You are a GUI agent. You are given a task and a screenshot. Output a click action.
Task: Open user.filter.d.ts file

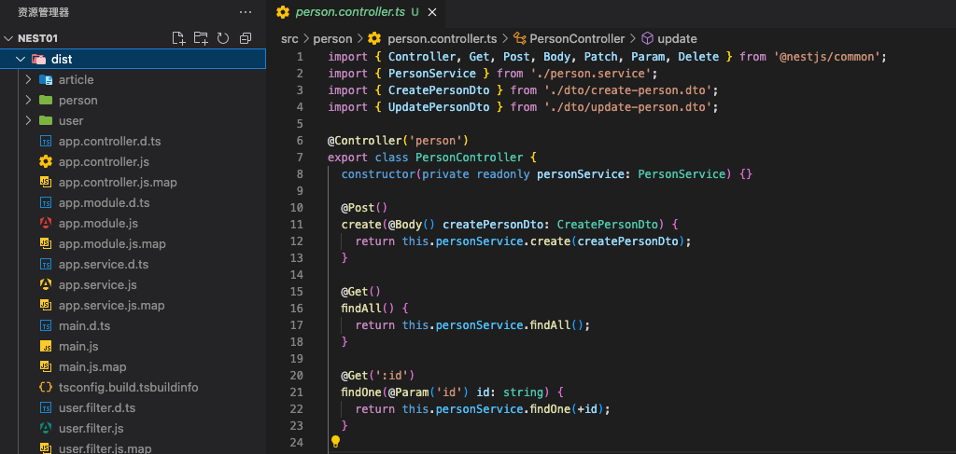(x=97, y=408)
